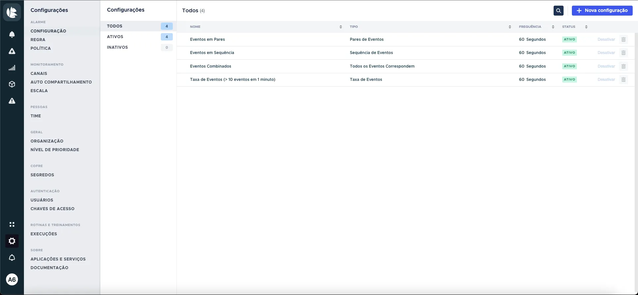Click the app logo at top of sidebar
The width and height of the screenshot is (638, 295).
point(12,12)
